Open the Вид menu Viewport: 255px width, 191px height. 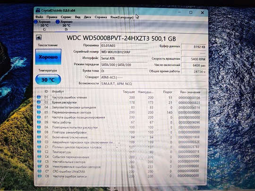click(x=77, y=17)
